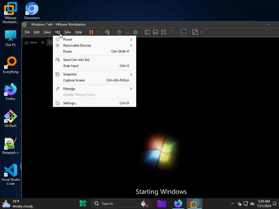Open the dropdown arrow next to Pause icon
The height and width of the screenshot is (209, 279).
pyautogui.click(x=97, y=32)
